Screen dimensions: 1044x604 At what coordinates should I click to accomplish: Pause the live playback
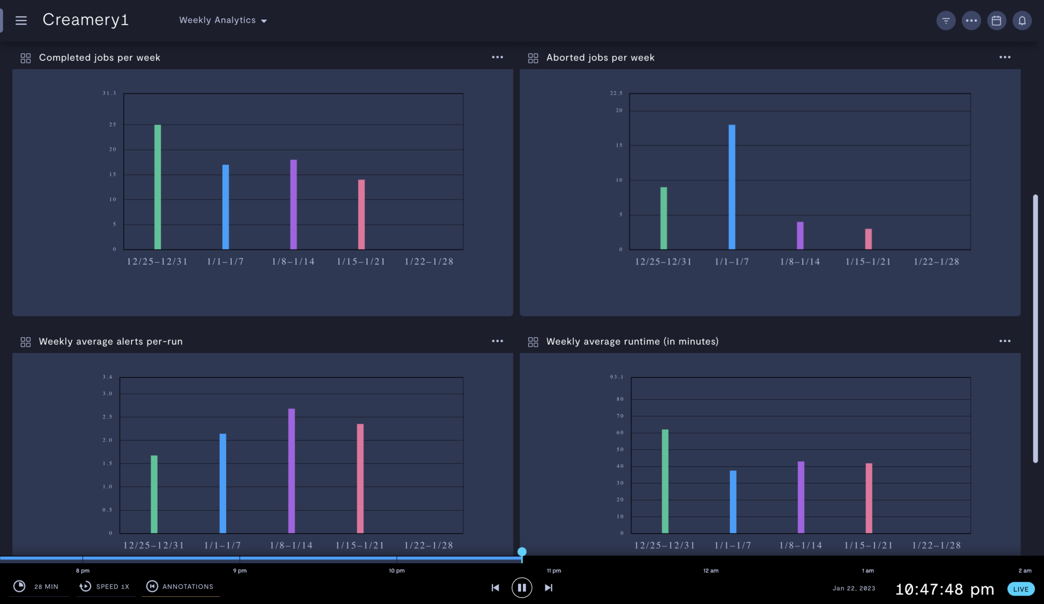coord(521,587)
